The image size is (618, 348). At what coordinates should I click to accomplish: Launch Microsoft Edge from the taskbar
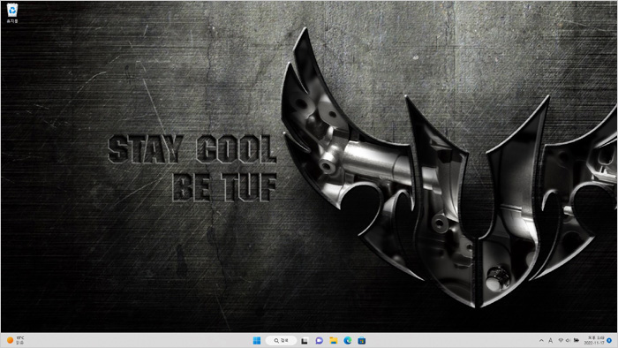tap(348, 341)
